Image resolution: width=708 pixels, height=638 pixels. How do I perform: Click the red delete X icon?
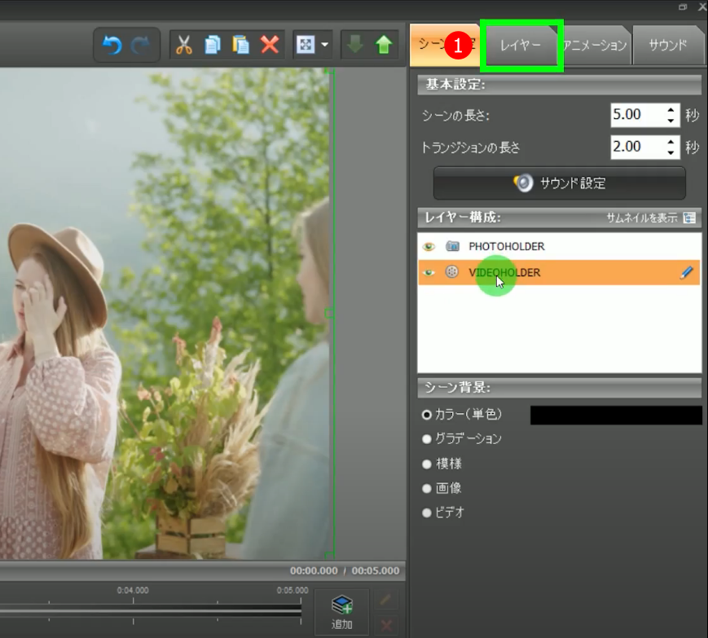[270, 45]
